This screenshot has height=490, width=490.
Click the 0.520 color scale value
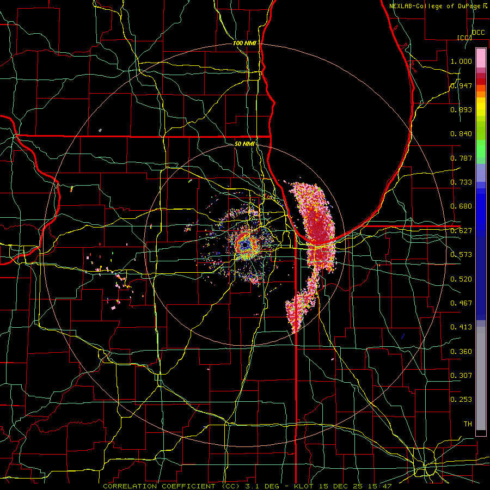(x=461, y=279)
